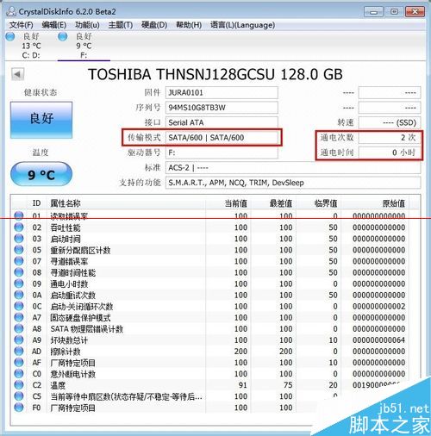The height and width of the screenshot is (436, 431).
Task: Click the status icon for attribute C0
Action: pyautogui.click(x=19, y=374)
